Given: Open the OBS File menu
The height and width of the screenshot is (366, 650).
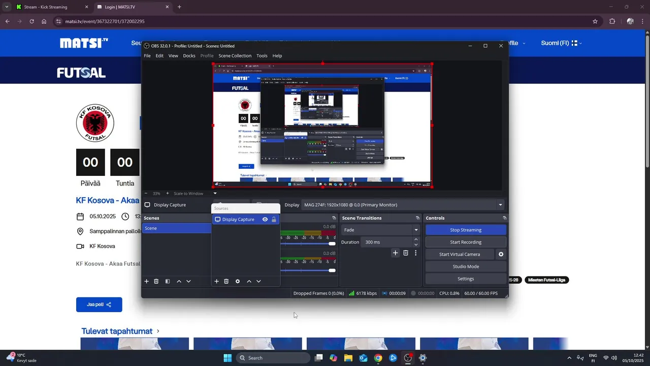Looking at the screenshot, I should 147,56.
